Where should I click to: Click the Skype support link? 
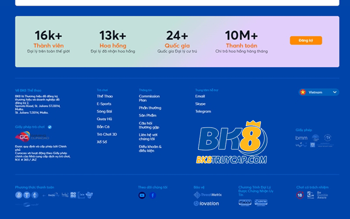tap(200, 104)
